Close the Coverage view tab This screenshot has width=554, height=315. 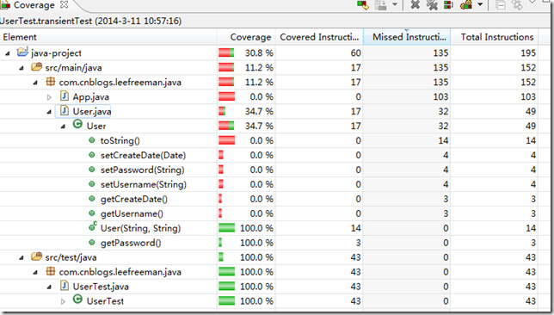tap(64, 4)
